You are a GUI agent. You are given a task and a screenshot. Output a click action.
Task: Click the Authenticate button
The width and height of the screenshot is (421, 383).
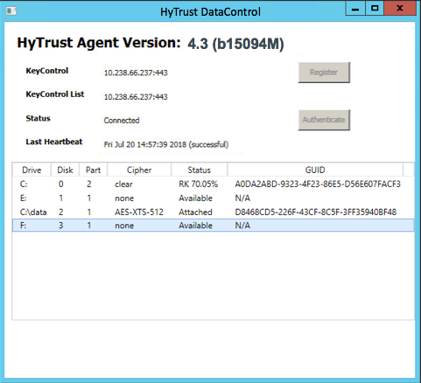coord(324,120)
